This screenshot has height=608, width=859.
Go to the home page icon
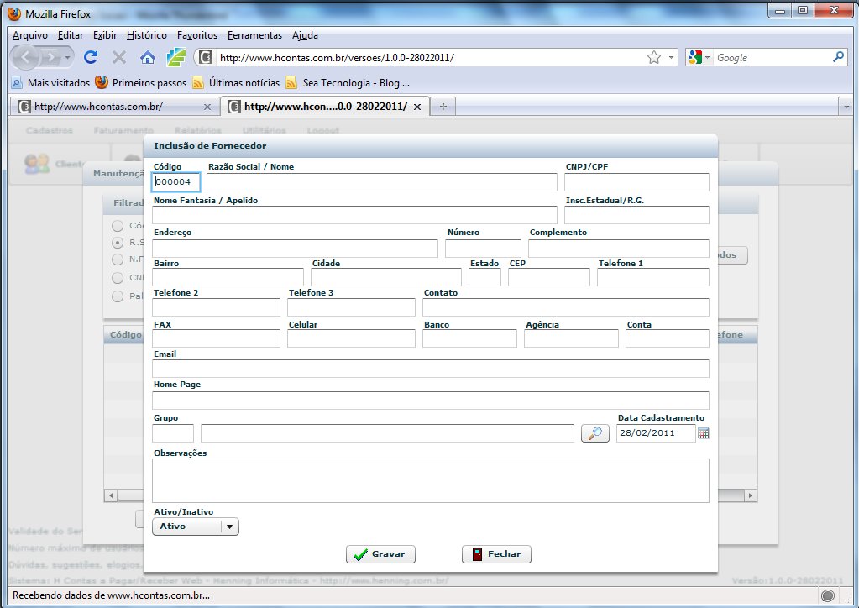(x=148, y=57)
